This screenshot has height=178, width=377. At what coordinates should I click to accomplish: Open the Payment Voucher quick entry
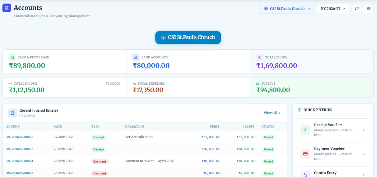click(333, 154)
